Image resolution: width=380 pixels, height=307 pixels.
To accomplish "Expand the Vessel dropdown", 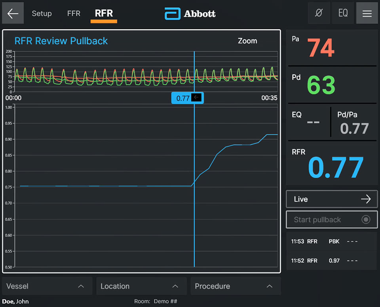I will coord(47,286).
